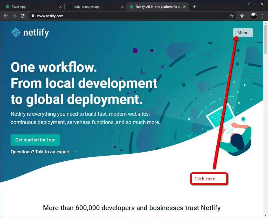
Task: Follow the Questions? Talk to an expert link
Action: point(43,152)
